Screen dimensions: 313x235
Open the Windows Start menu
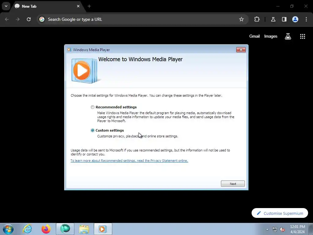(8, 229)
